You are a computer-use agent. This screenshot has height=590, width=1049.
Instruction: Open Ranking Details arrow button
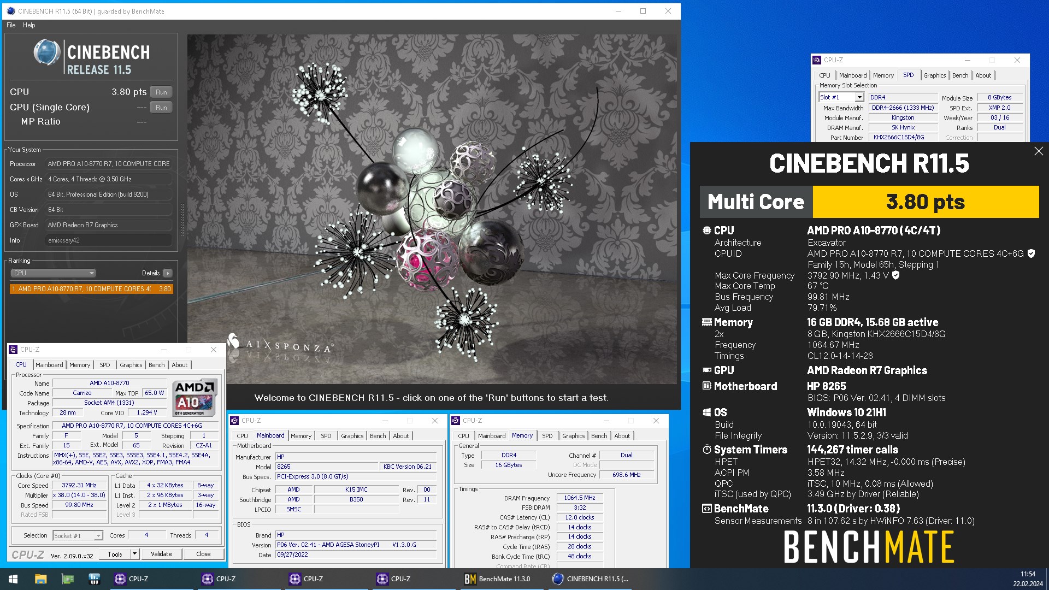(x=168, y=273)
